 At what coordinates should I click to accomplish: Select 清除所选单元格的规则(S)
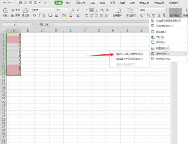130,54
